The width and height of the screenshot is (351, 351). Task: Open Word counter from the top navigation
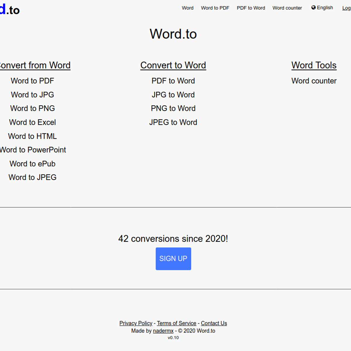(287, 8)
